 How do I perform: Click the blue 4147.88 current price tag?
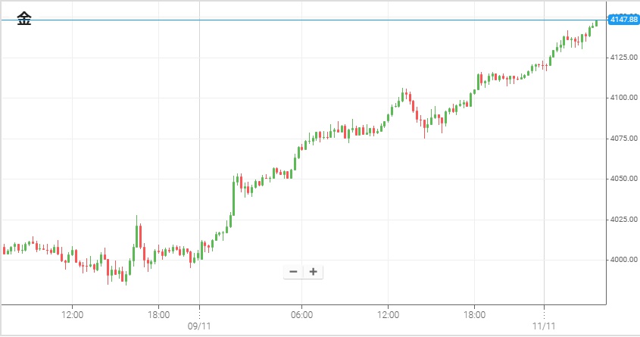pos(623,19)
